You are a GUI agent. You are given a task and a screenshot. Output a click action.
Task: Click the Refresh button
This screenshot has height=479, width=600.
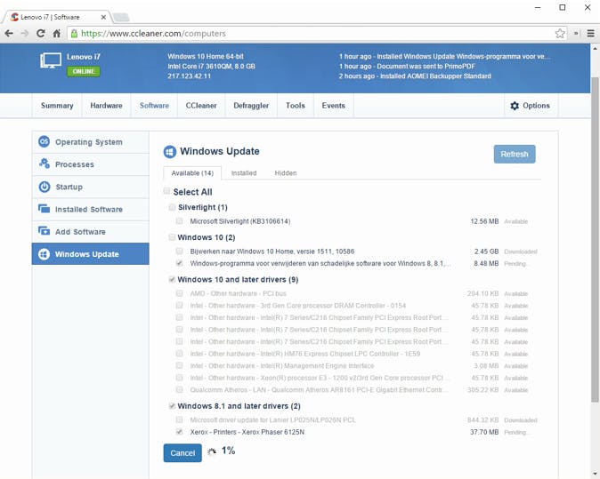(x=515, y=154)
